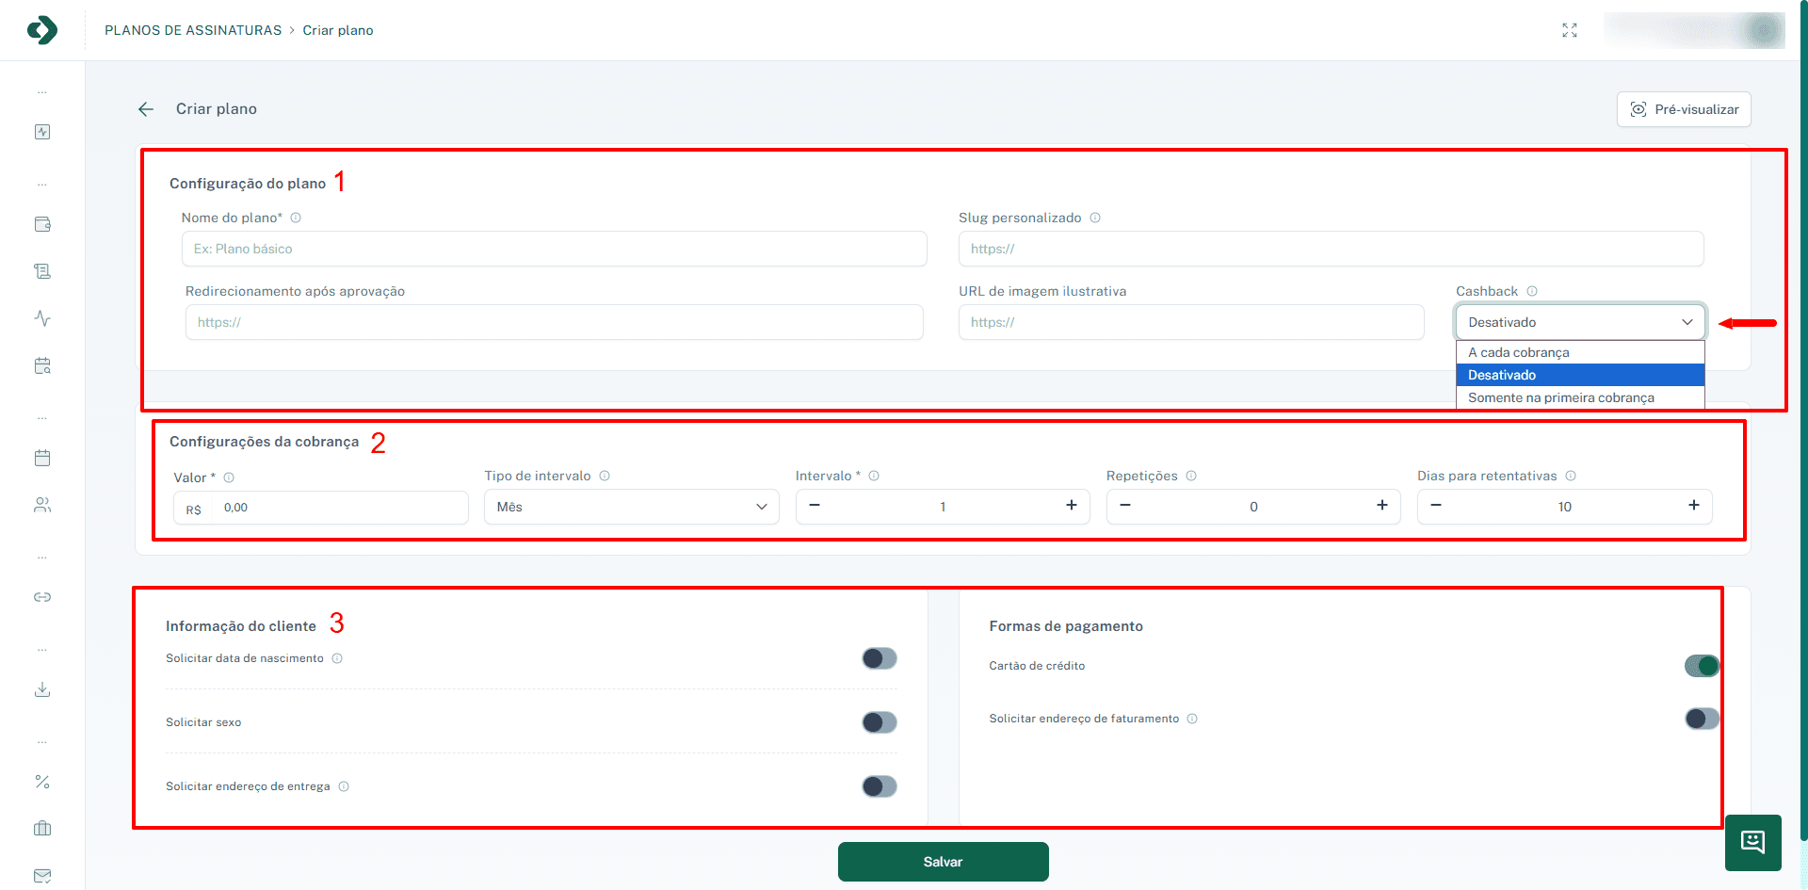Open the link icon in sidebar
The height and width of the screenshot is (890, 1808).
click(42, 597)
